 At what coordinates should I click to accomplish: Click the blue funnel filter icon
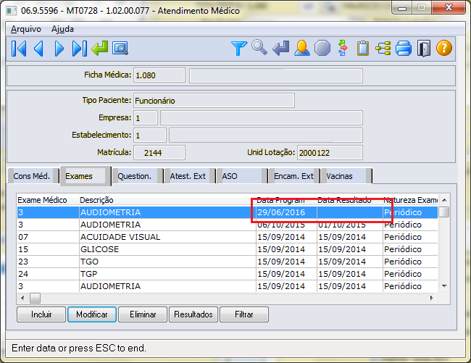click(239, 49)
